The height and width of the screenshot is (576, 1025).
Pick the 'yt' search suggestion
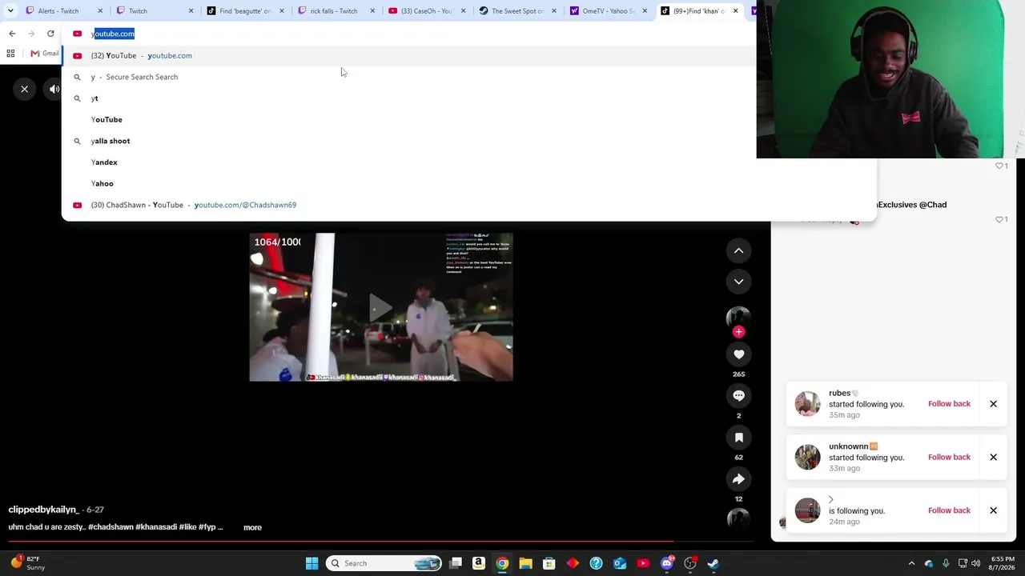[x=468, y=98]
